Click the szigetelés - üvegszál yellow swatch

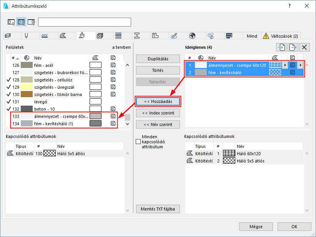tap(27, 87)
